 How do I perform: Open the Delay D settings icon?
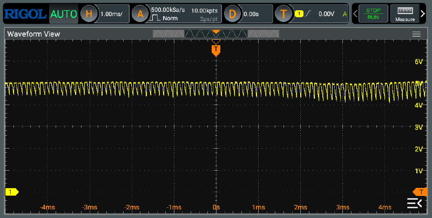tap(232, 14)
